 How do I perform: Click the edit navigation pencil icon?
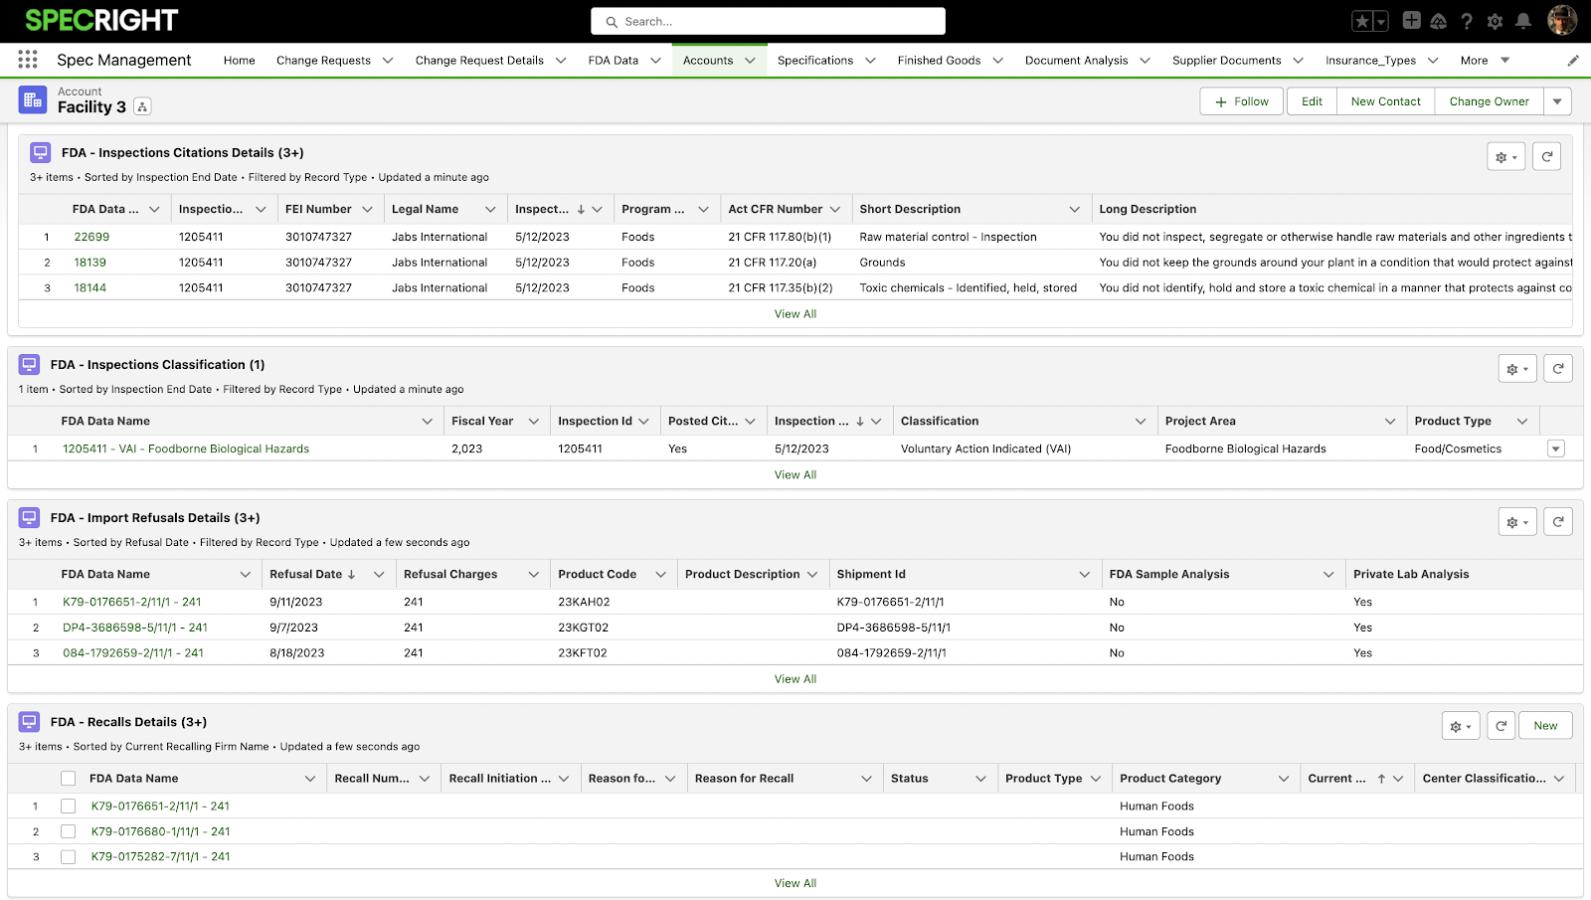(x=1573, y=61)
